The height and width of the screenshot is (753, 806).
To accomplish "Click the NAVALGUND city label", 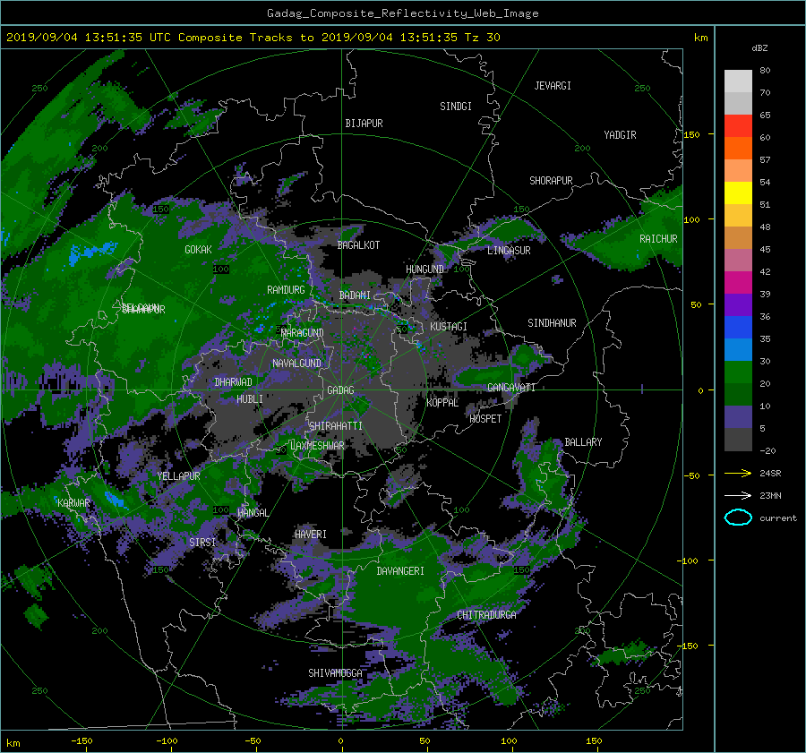I will point(296,363).
